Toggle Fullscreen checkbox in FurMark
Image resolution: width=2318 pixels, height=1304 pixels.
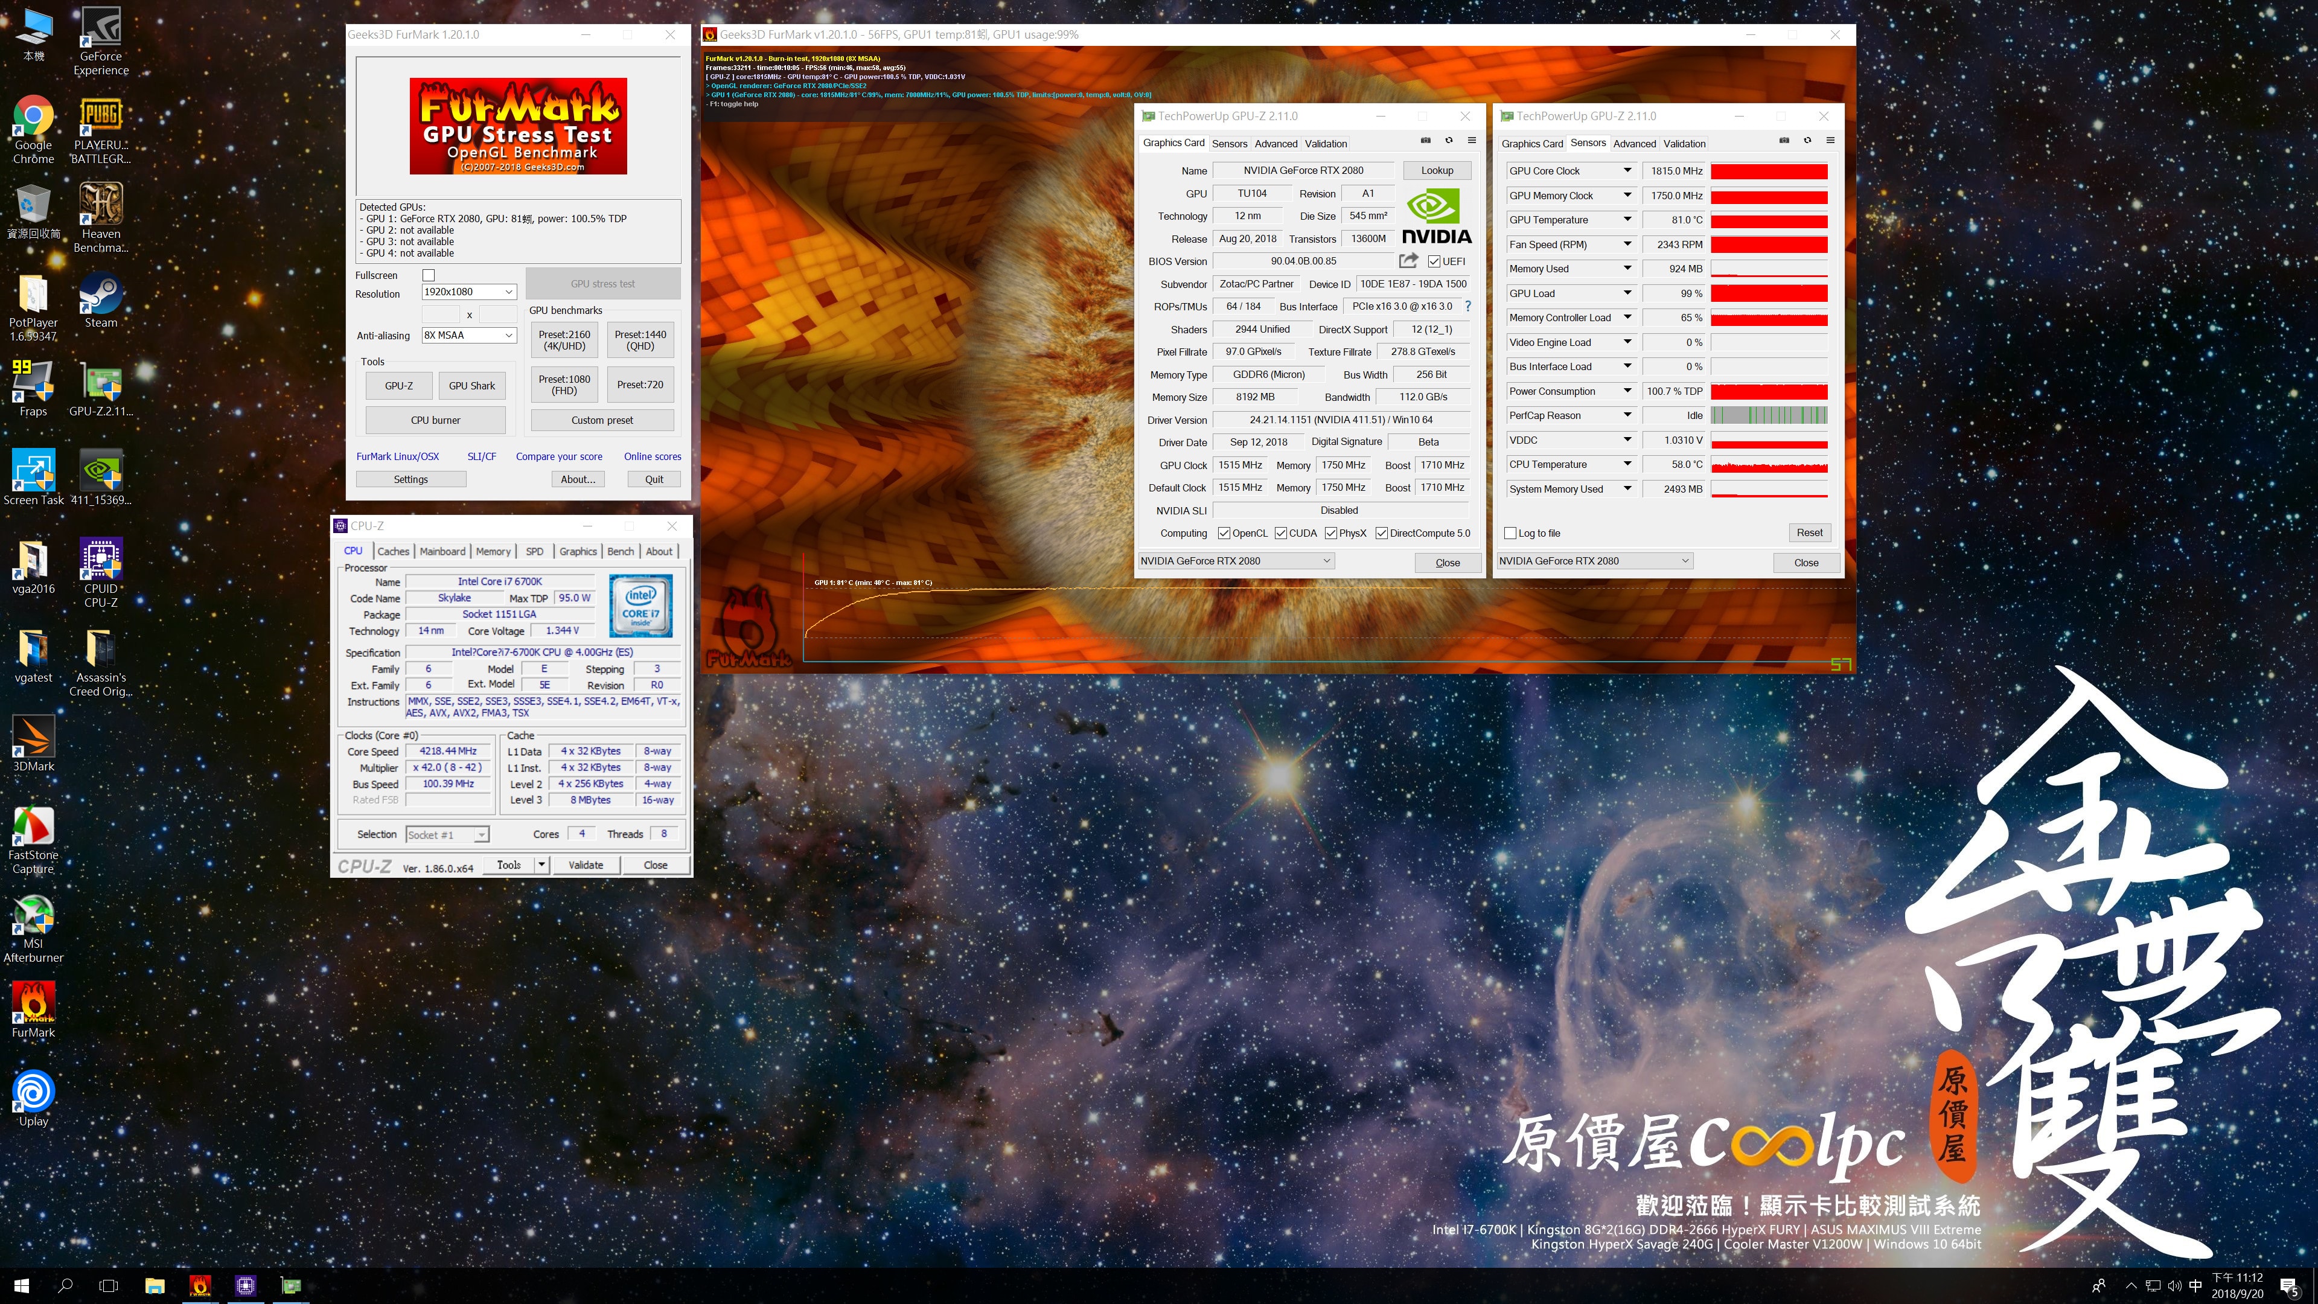tap(429, 275)
